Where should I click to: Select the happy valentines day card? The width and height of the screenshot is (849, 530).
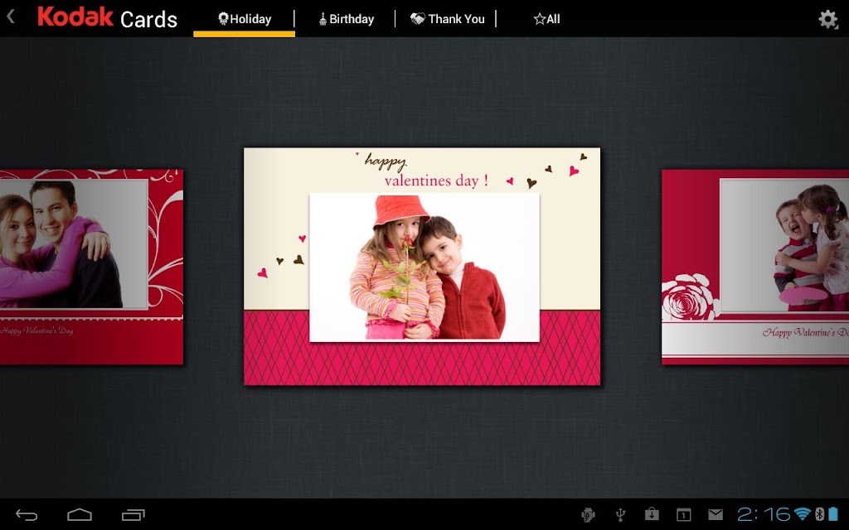click(422, 266)
